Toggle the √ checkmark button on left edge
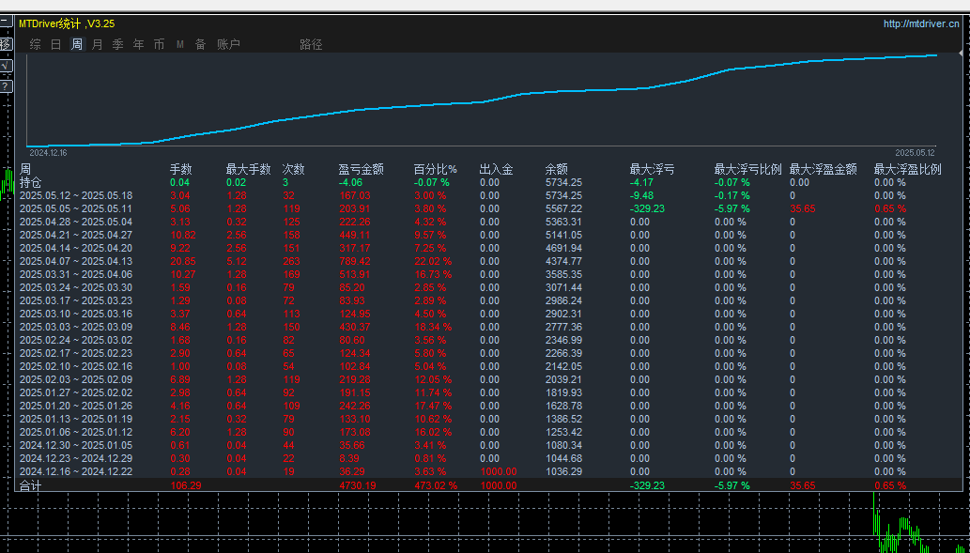 5,66
